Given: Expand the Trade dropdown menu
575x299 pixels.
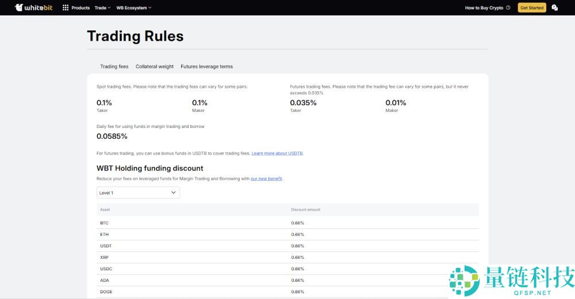Looking at the screenshot, I should click(102, 8).
